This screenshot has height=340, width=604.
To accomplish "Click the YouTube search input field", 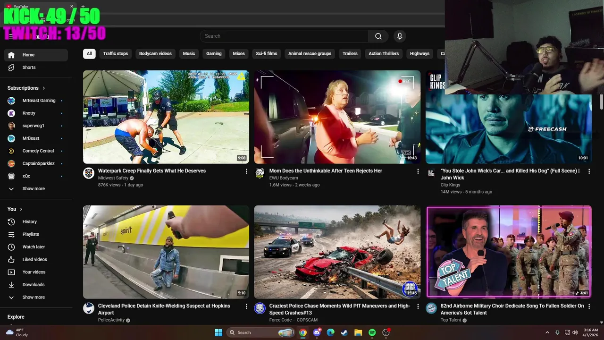I will point(284,36).
